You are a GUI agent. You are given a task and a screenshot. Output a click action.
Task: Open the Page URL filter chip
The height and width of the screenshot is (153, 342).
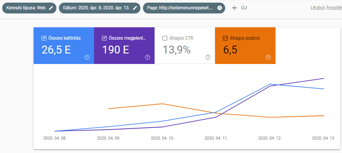pos(180,8)
